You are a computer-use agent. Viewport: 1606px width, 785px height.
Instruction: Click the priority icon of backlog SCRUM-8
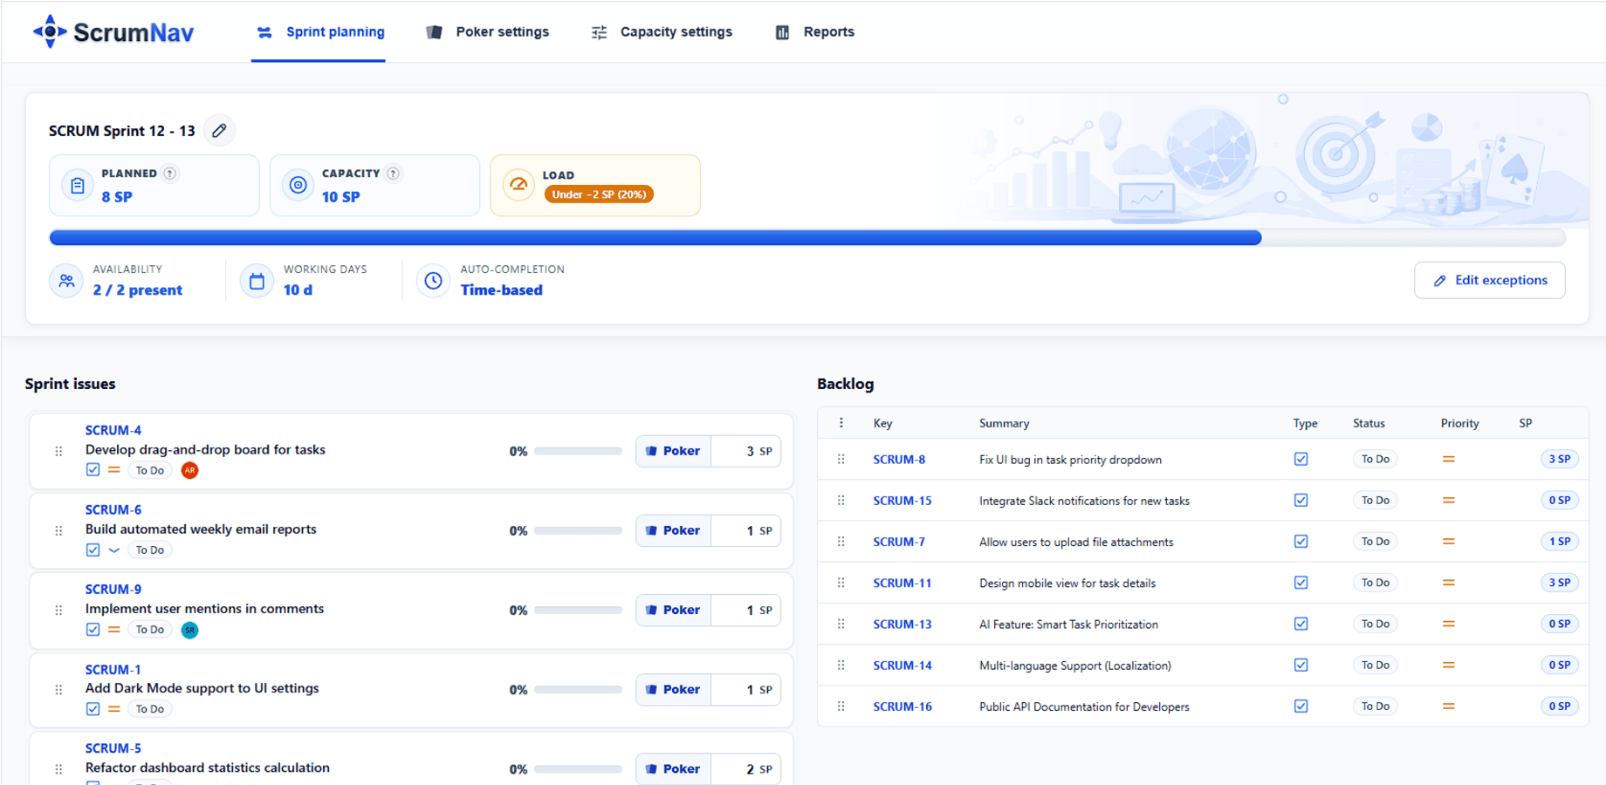(x=1448, y=459)
